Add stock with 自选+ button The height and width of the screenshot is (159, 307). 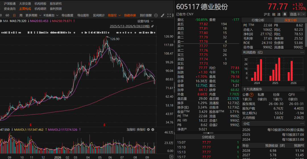(x=295, y=14)
